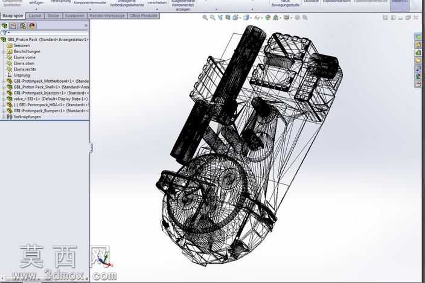Viewport: 425px width, 283px height.
Task: Expand the panel tabs chevron arrow
Action: (x=86, y=26)
